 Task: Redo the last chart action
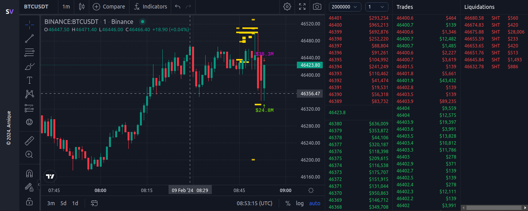pos(189,7)
